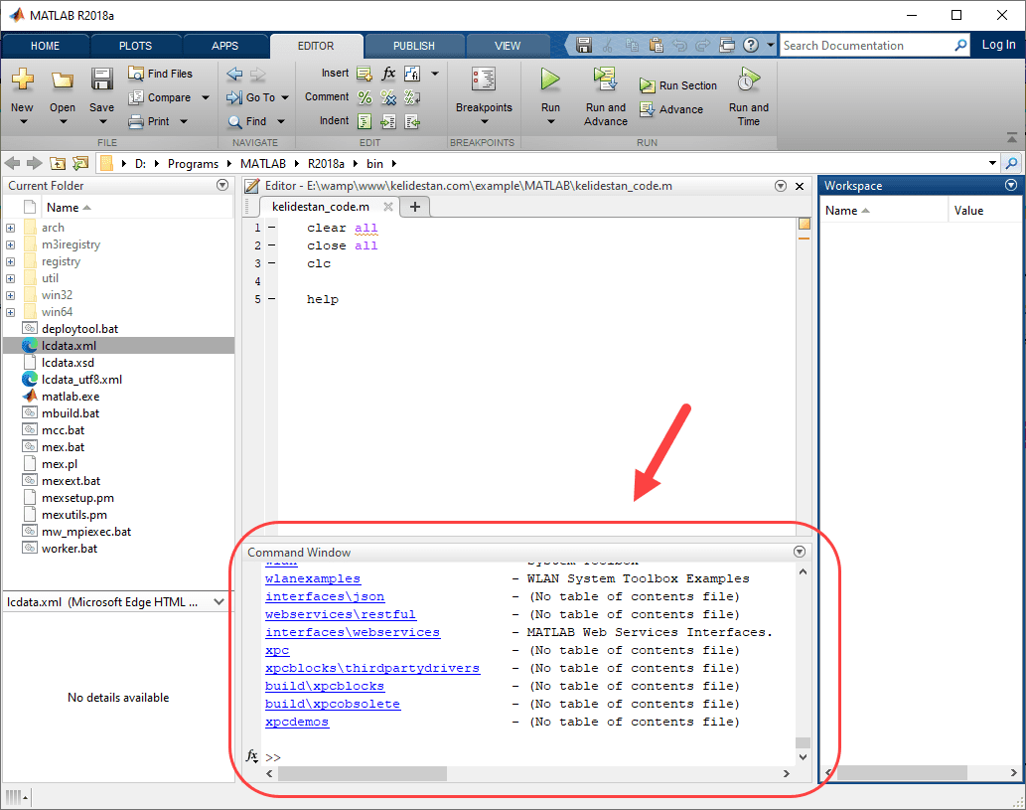Open the webservices\restful link
Viewport: 1026px width, 810px height.
tap(341, 614)
